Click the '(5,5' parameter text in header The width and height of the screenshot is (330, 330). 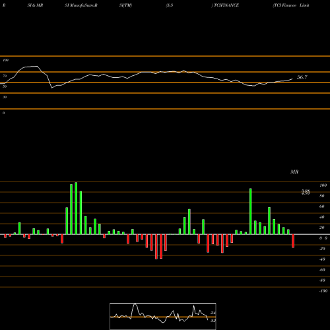170,5
